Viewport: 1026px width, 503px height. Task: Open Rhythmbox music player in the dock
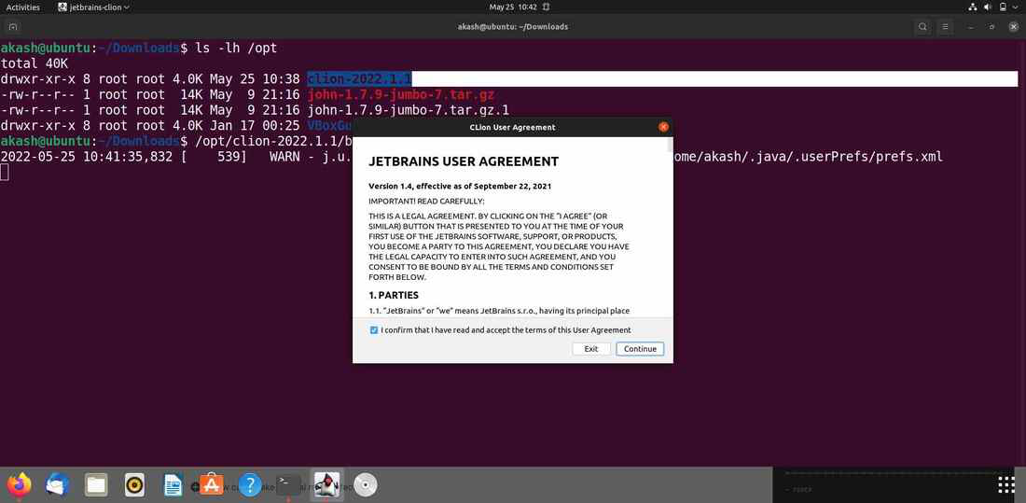pyautogui.click(x=134, y=484)
